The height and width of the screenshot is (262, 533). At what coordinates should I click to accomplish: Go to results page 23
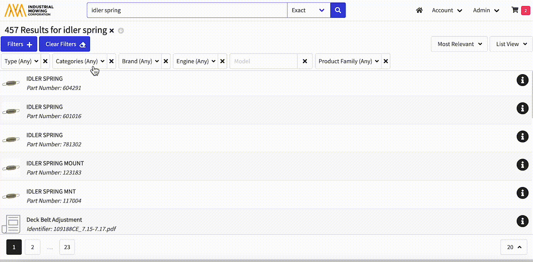[x=67, y=247]
